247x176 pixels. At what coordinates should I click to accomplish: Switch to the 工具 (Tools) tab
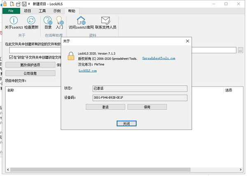pos(42,10)
